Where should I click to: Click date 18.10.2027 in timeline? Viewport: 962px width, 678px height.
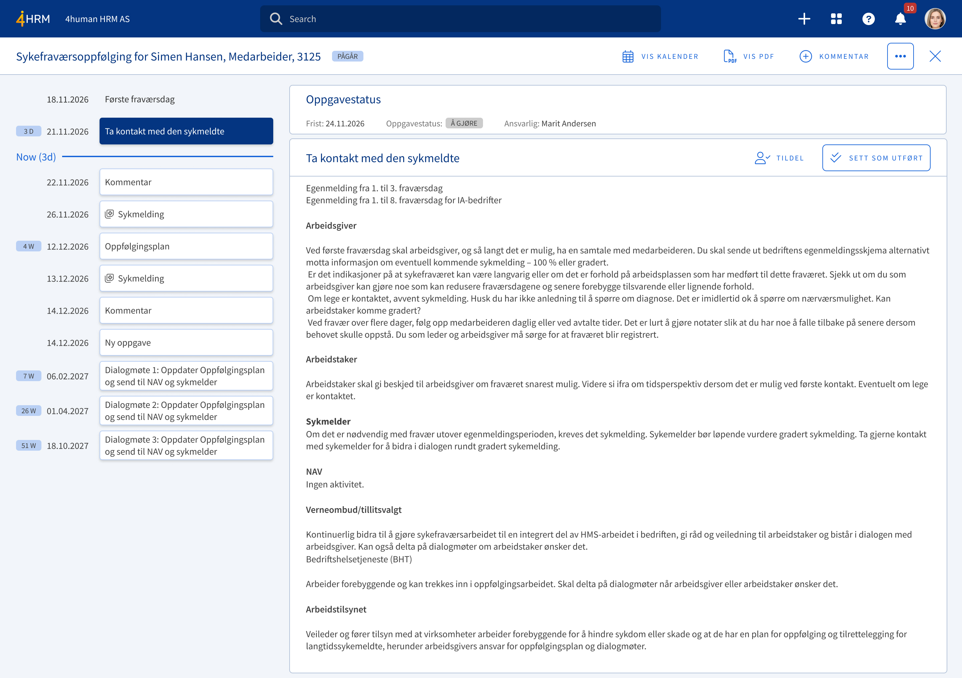[x=67, y=446]
